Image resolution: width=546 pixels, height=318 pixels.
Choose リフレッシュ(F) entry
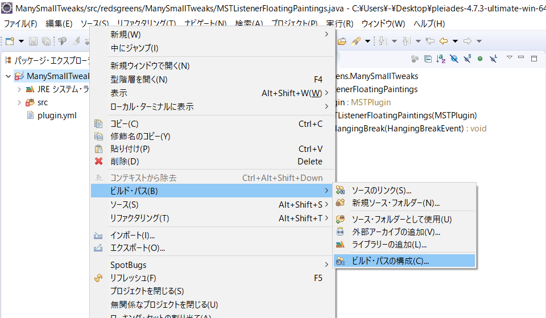pos(212,278)
